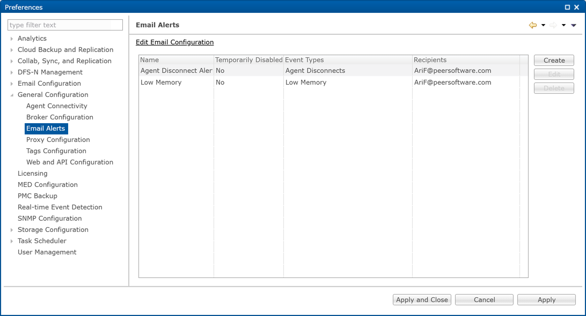Select User Management item

[x=47, y=252]
